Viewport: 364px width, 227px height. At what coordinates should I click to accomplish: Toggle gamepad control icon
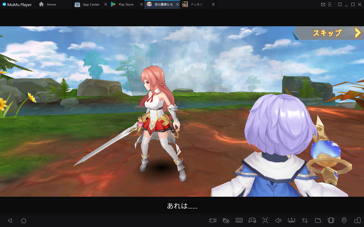pyautogui.click(x=252, y=220)
